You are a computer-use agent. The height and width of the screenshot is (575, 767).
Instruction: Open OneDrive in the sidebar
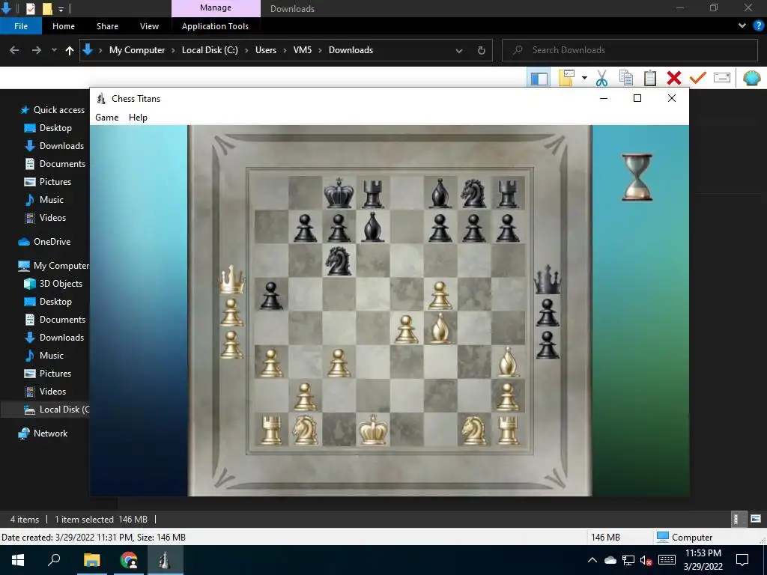[x=44, y=242]
